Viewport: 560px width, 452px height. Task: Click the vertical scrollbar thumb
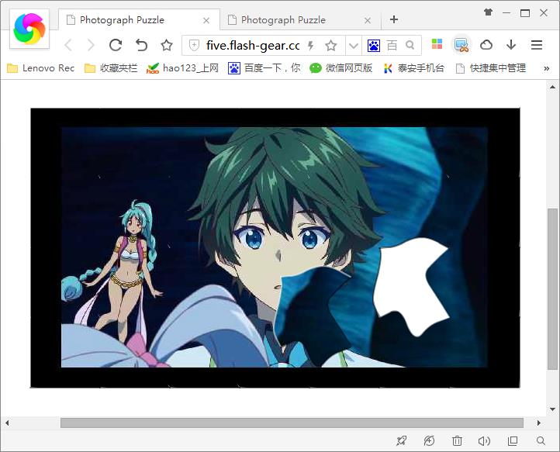point(552,289)
